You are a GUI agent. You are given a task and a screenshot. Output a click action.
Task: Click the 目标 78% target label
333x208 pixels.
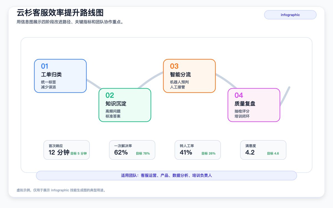click(x=143, y=153)
